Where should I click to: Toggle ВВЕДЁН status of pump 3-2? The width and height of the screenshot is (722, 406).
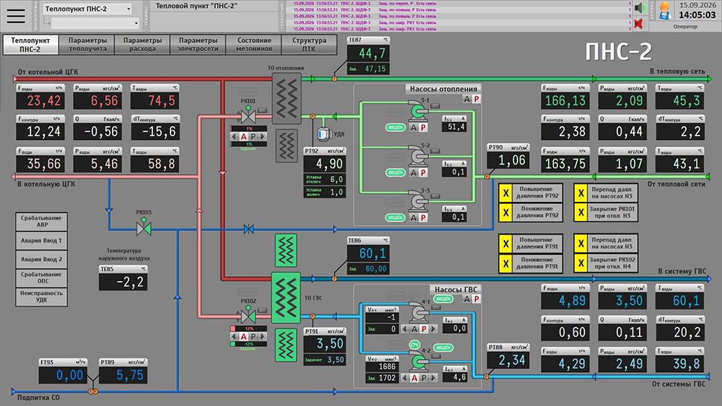click(x=395, y=172)
